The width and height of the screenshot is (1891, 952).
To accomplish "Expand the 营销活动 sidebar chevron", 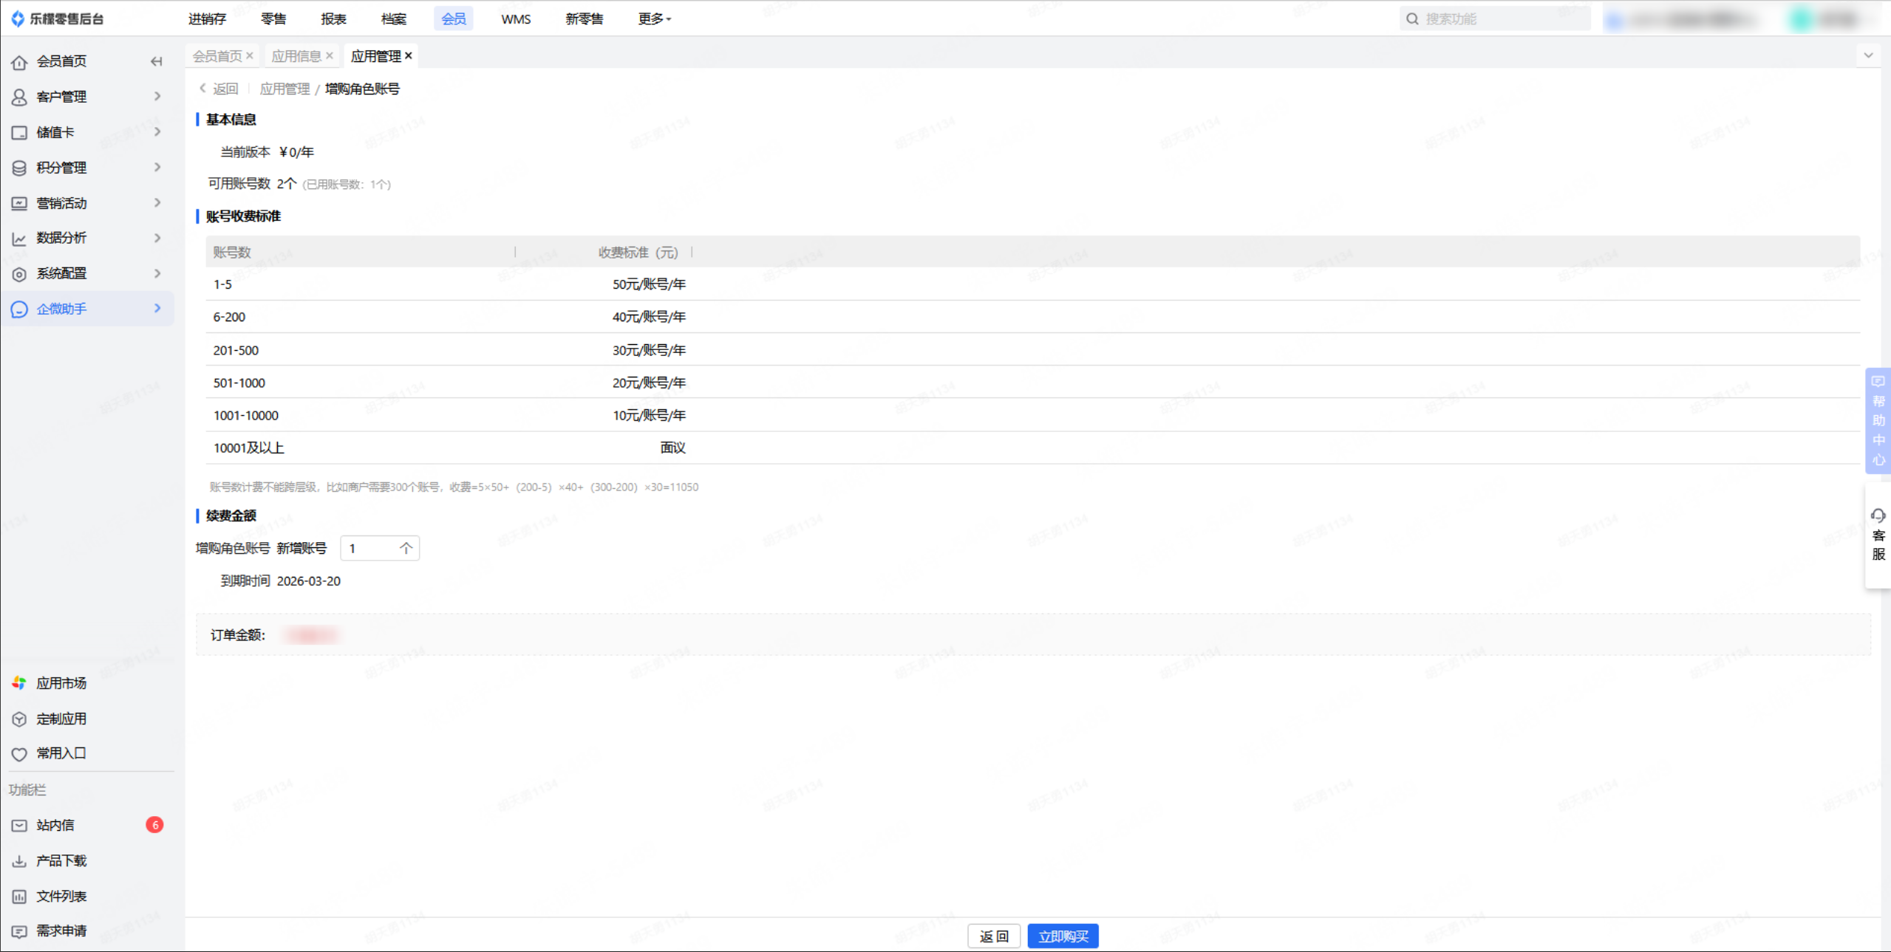I will click(157, 202).
